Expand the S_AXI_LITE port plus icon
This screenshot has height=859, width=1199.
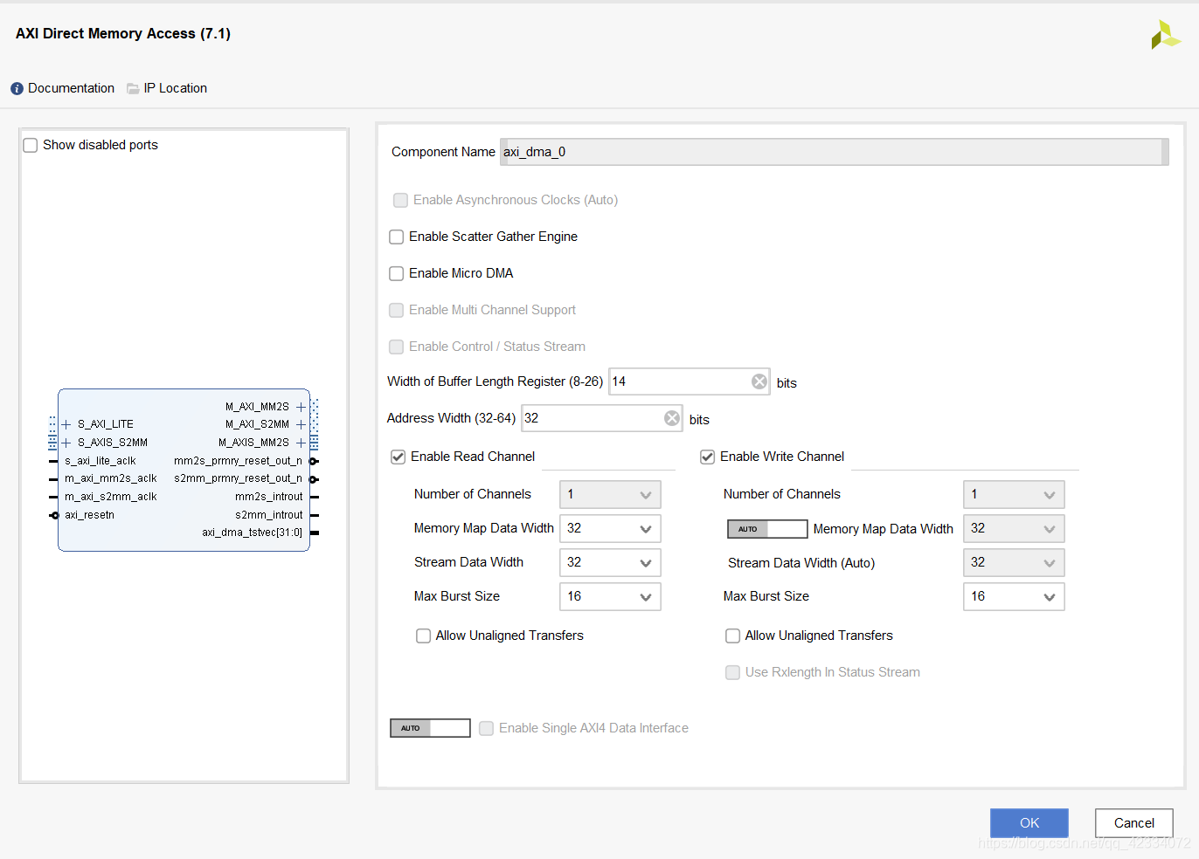tap(66, 424)
